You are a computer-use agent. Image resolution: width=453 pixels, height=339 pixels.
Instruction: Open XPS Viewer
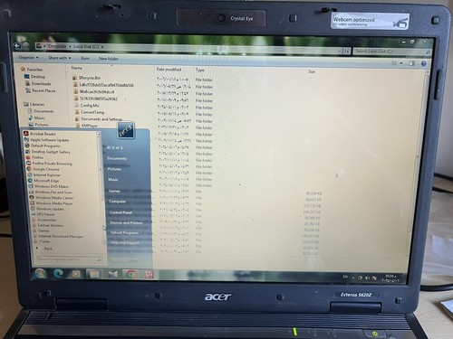click(x=46, y=214)
